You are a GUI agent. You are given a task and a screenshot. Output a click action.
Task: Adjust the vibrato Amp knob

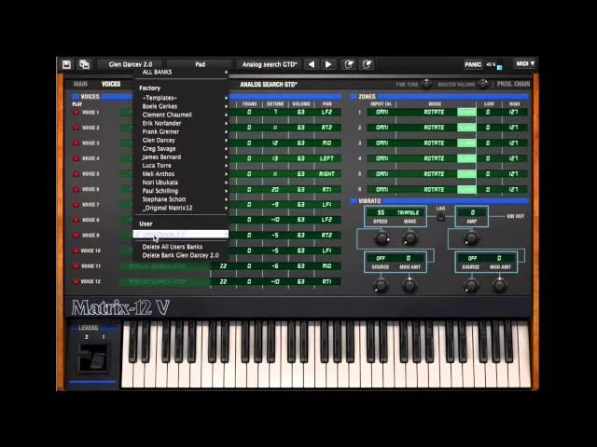coord(471,238)
